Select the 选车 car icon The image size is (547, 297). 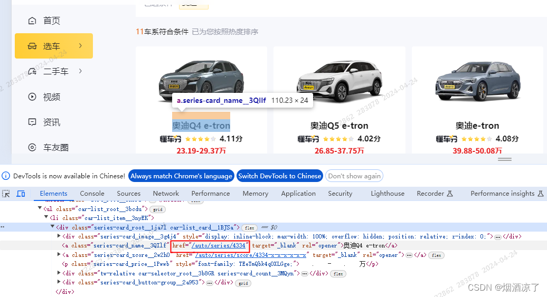tap(32, 46)
